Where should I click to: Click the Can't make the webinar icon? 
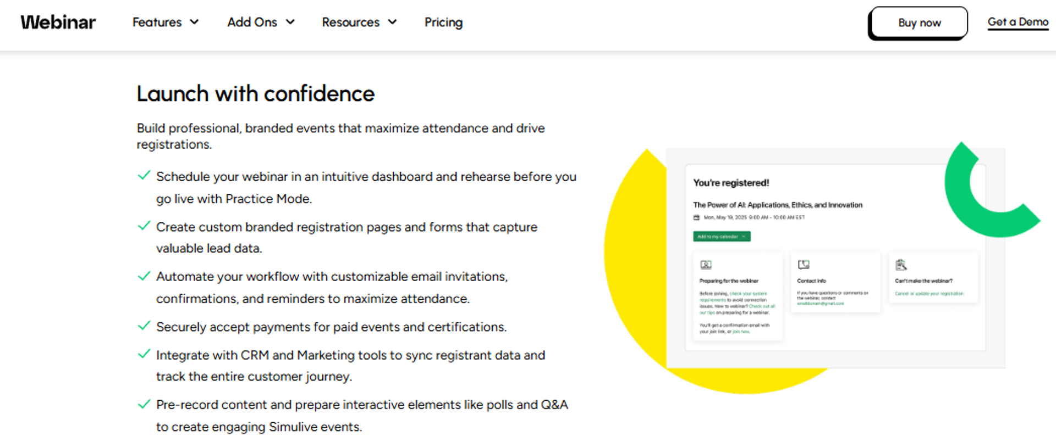point(901,265)
